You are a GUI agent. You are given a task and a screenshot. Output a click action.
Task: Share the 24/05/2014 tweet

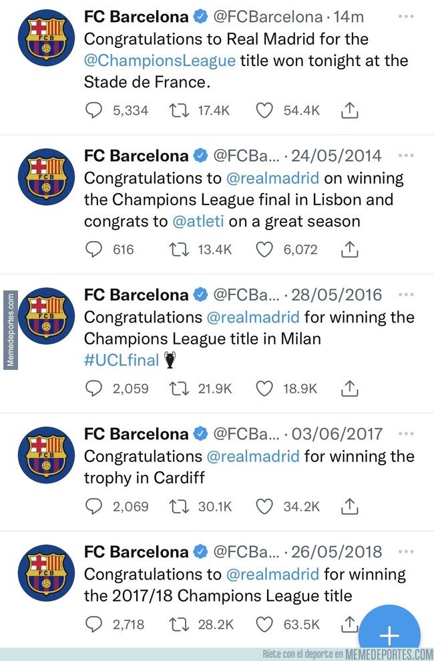coord(349,250)
